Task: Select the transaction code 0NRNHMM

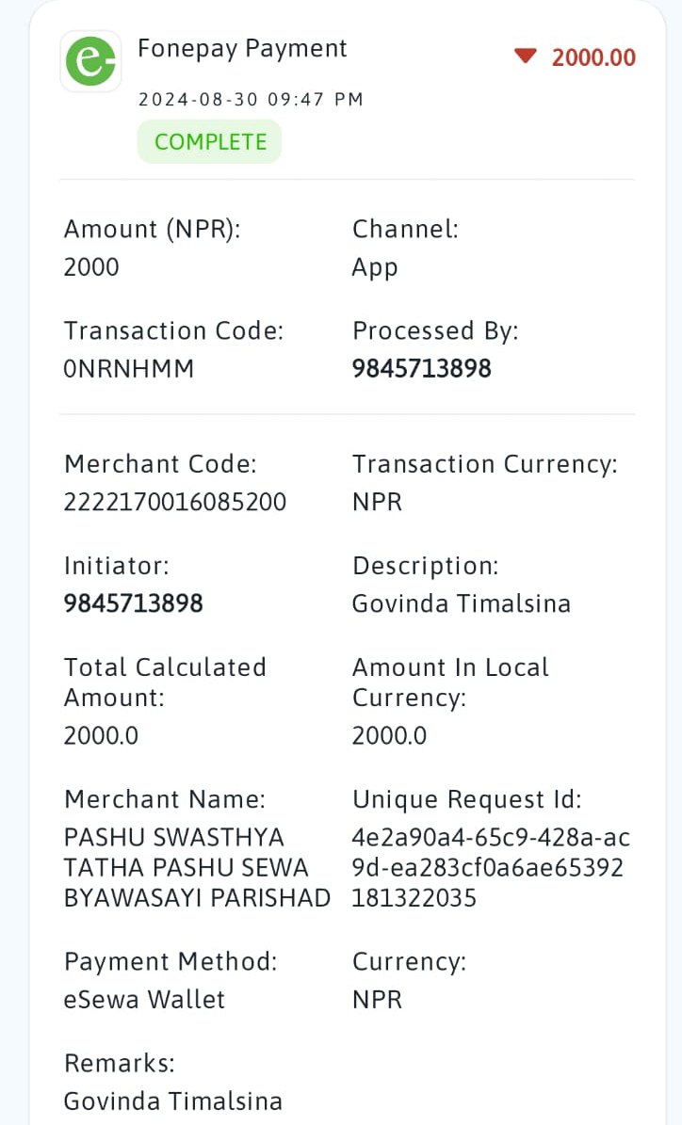Action: point(129,368)
